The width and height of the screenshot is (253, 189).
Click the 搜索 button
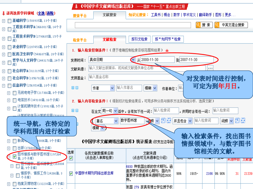point(204,25)
